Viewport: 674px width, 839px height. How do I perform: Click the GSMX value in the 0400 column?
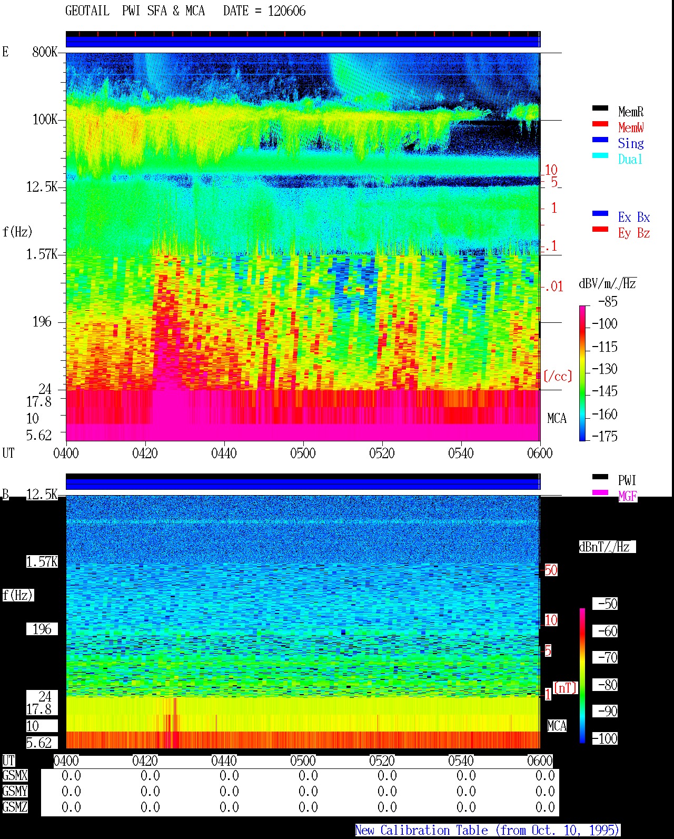[71, 775]
